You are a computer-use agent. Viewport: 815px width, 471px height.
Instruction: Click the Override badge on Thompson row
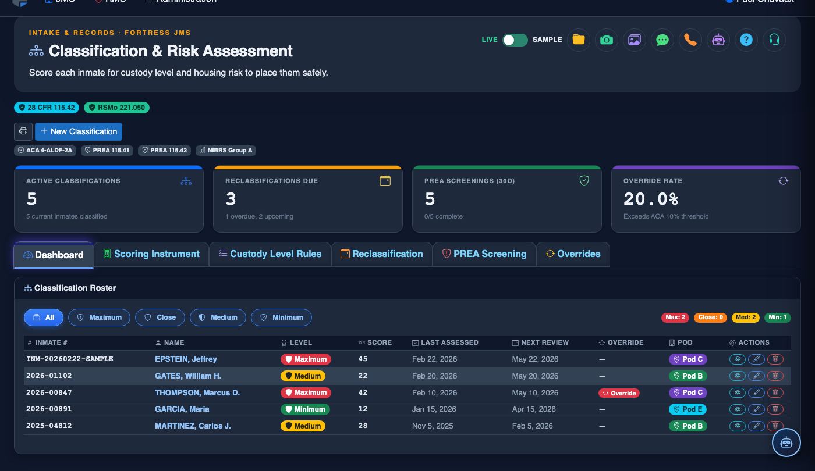619,393
